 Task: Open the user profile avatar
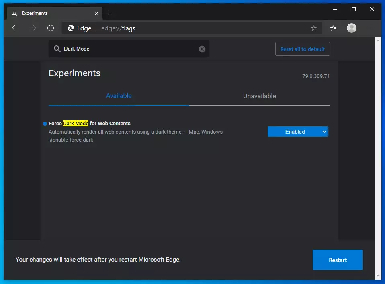pos(352,28)
